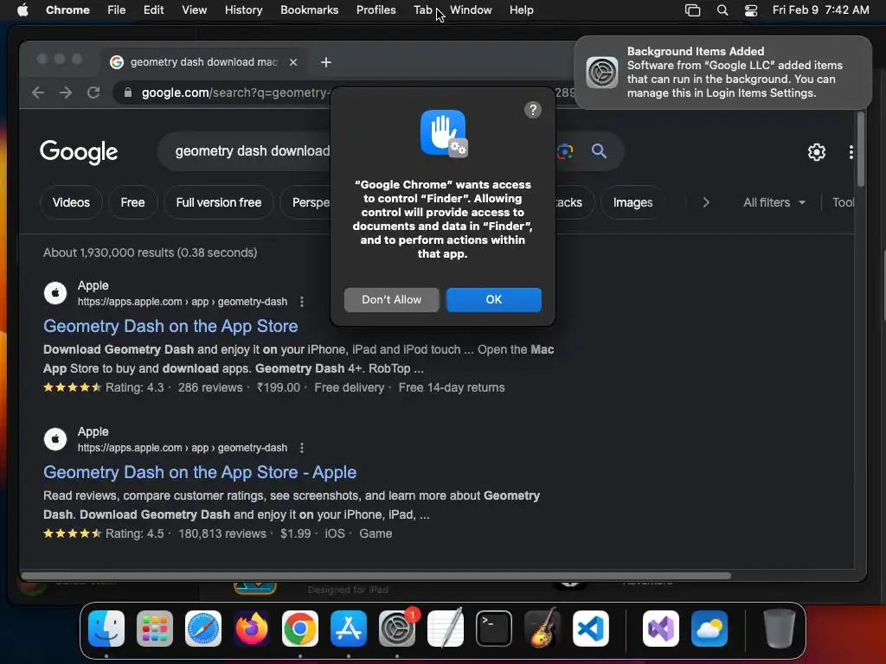This screenshot has height=664, width=886.
Task: Click the vertical page scrollbar
Action: tap(860, 150)
